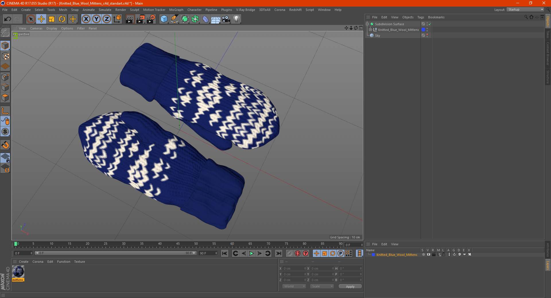Open the Sculpt menu
Image resolution: width=551 pixels, height=298 pixels.
point(134,10)
